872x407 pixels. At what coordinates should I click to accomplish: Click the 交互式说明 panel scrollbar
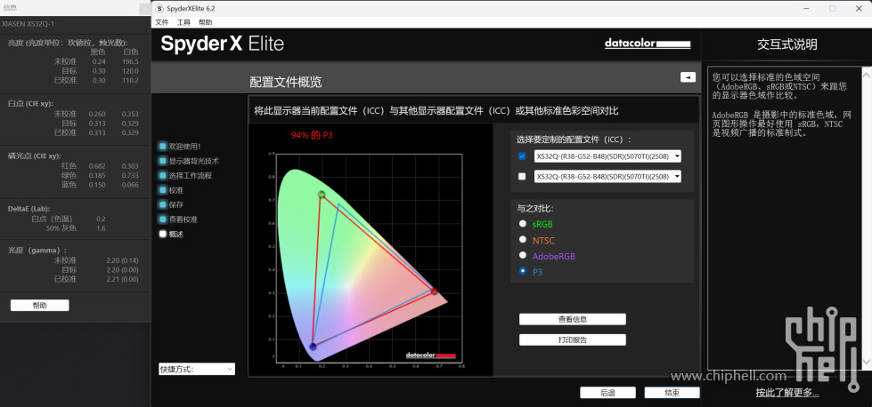867,218
